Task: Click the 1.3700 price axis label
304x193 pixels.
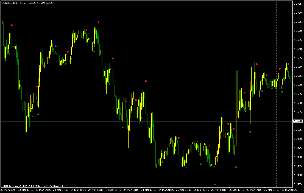Action: 298,13
